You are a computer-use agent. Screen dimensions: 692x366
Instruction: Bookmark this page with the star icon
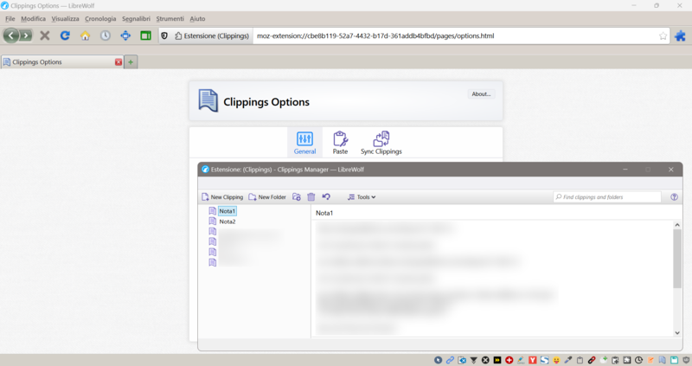point(663,36)
